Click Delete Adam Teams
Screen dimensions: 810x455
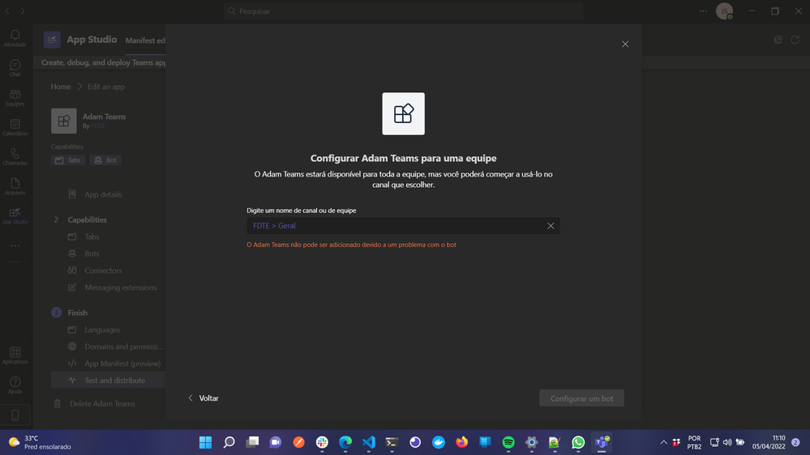(102, 403)
